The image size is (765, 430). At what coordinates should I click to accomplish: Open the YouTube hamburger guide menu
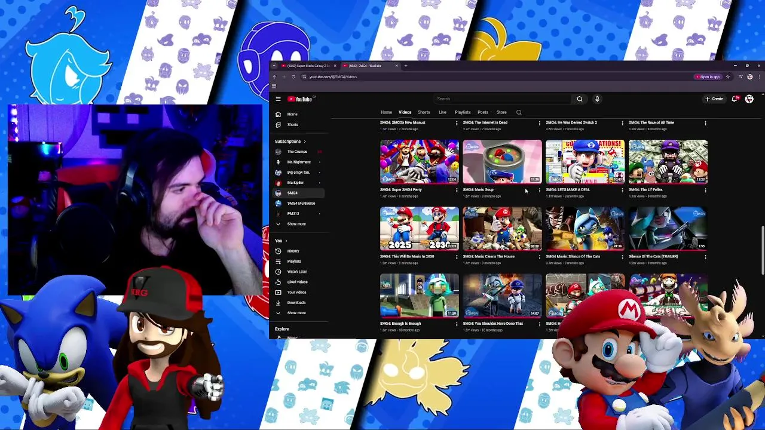tap(278, 99)
